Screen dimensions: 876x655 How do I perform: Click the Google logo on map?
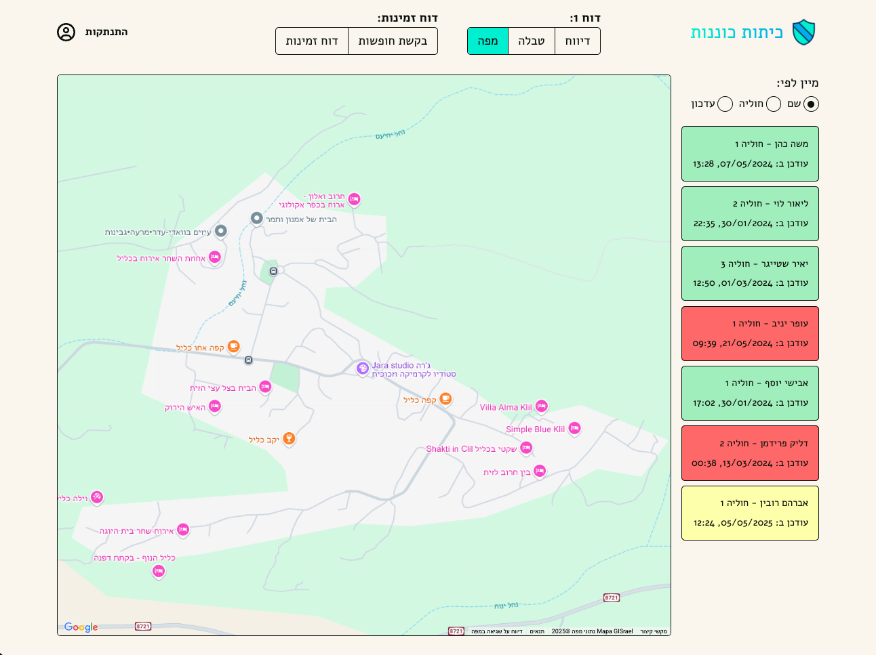click(x=81, y=627)
